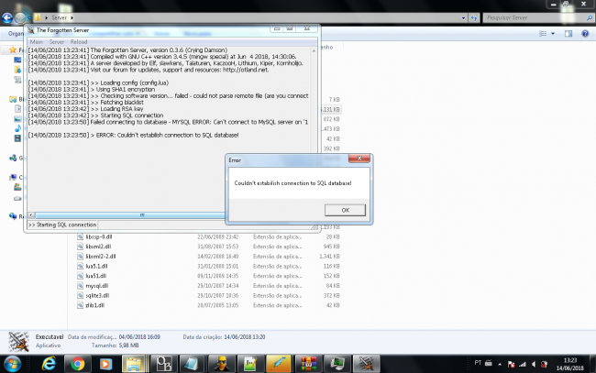
Task: Open Explorer help with the question mark icon
Action: pyautogui.click(x=585, y=33)
